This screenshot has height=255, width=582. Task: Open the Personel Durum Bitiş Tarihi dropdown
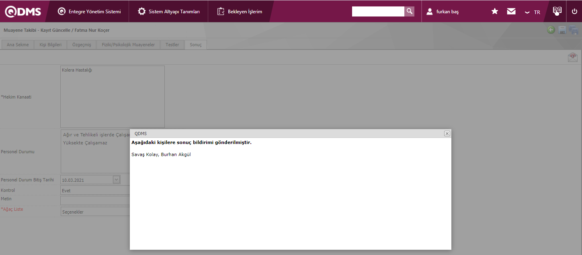tap(117, 180)
